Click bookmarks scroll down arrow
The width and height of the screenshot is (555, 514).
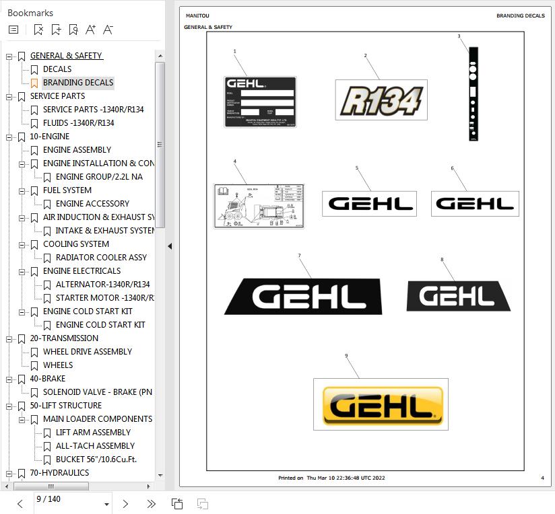point(160,476)
